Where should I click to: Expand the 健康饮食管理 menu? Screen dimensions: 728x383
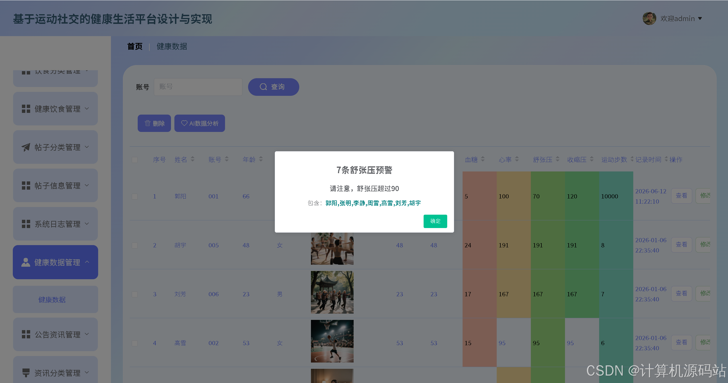(x=55, y=109)
